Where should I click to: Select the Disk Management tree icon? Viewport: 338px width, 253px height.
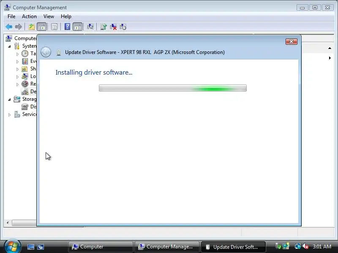pyautogui.click(x=25, y=107)
